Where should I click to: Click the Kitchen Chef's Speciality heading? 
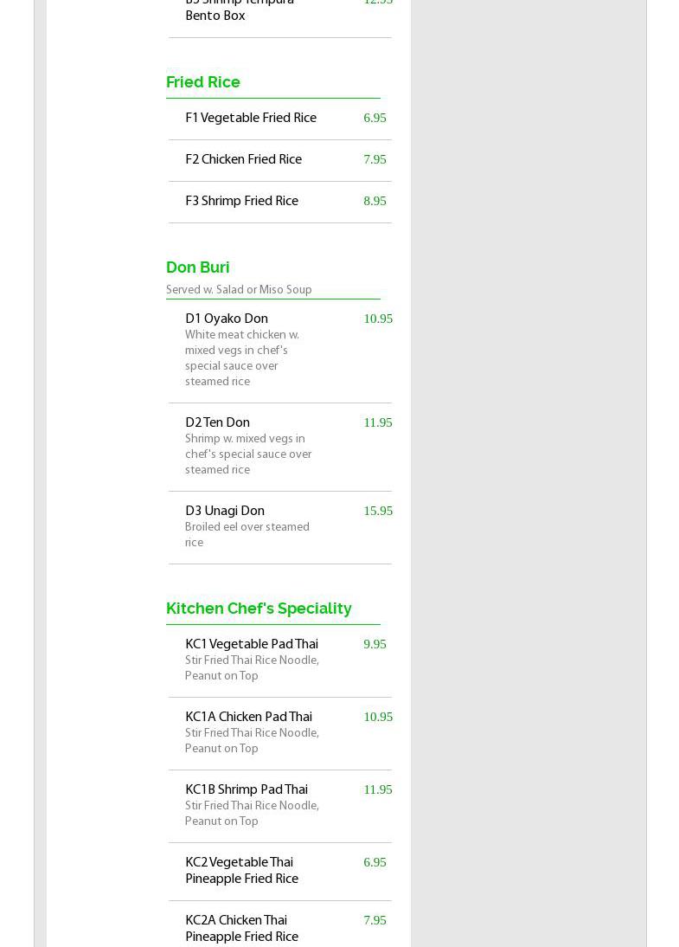click(259, 608)
